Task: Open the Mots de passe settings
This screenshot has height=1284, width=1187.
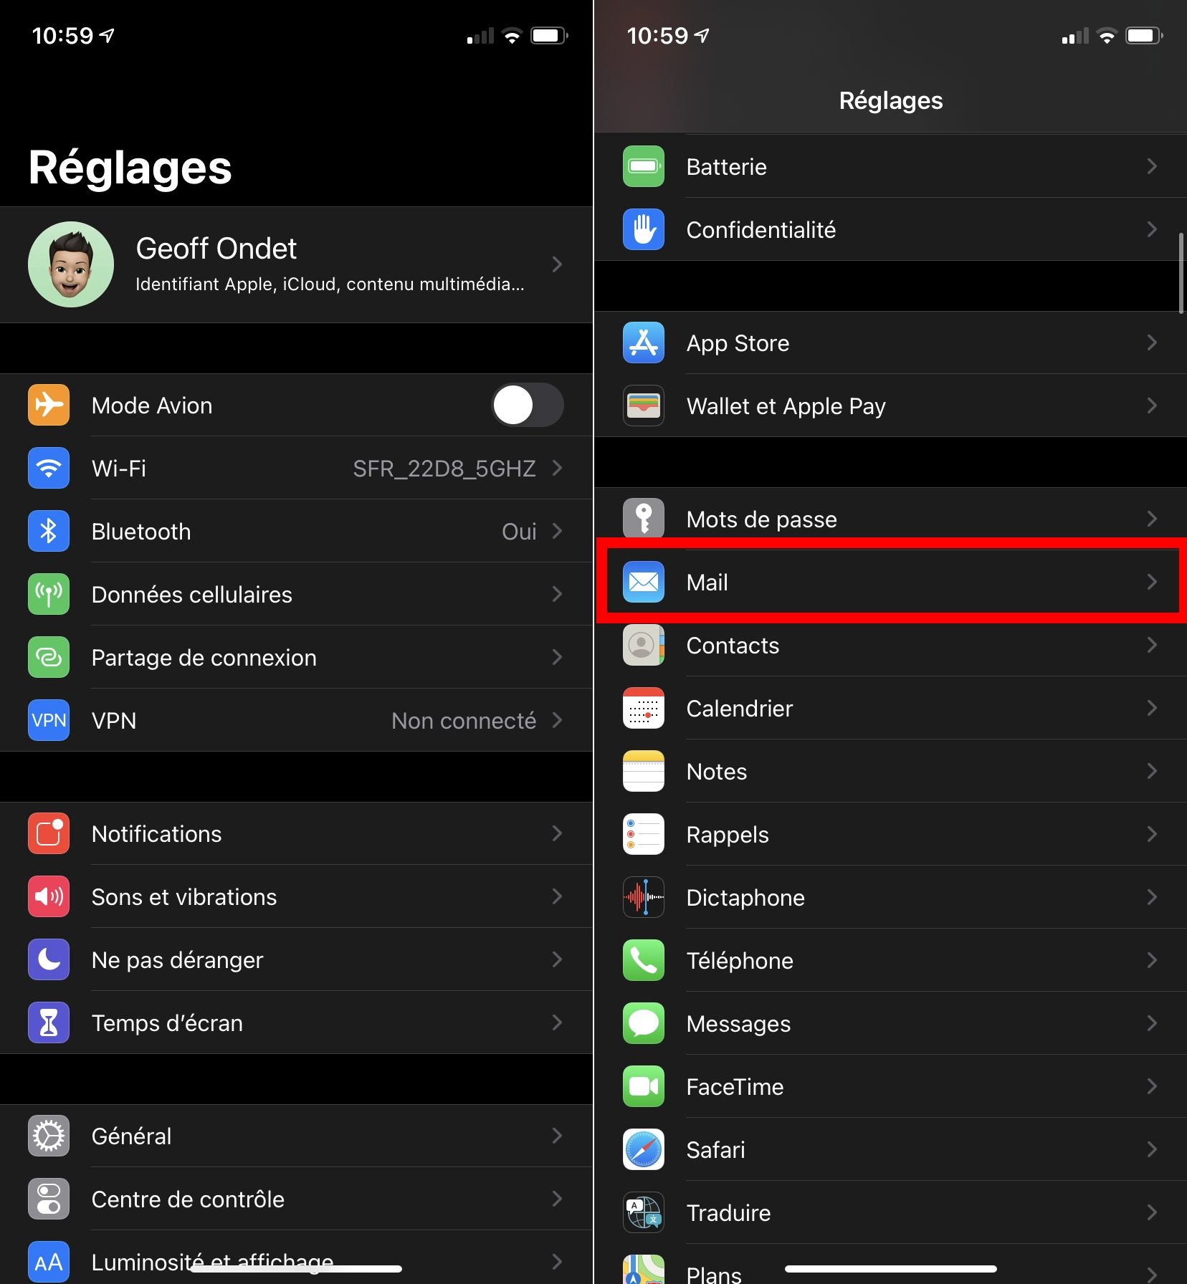Action: tap(890, 519)
